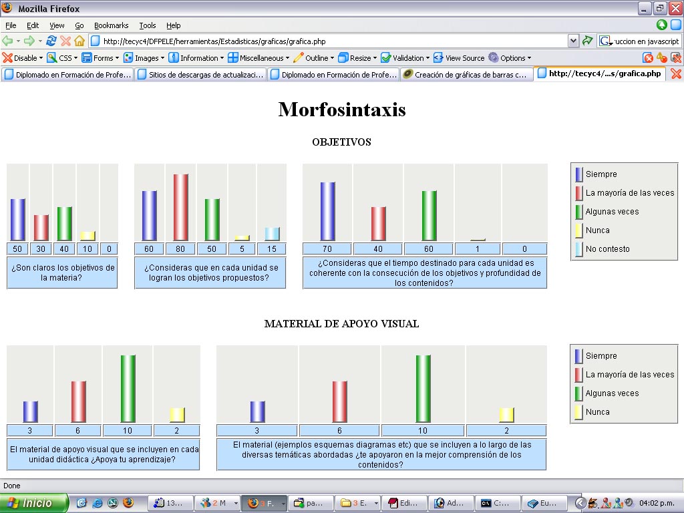This screenshot has height=513, width=684.
Task: Click the green Go arrow beside address bar
Action: point(588,41)
